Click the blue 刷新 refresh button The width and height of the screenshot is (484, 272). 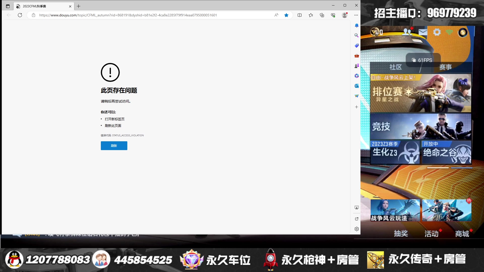click(114, 146)
